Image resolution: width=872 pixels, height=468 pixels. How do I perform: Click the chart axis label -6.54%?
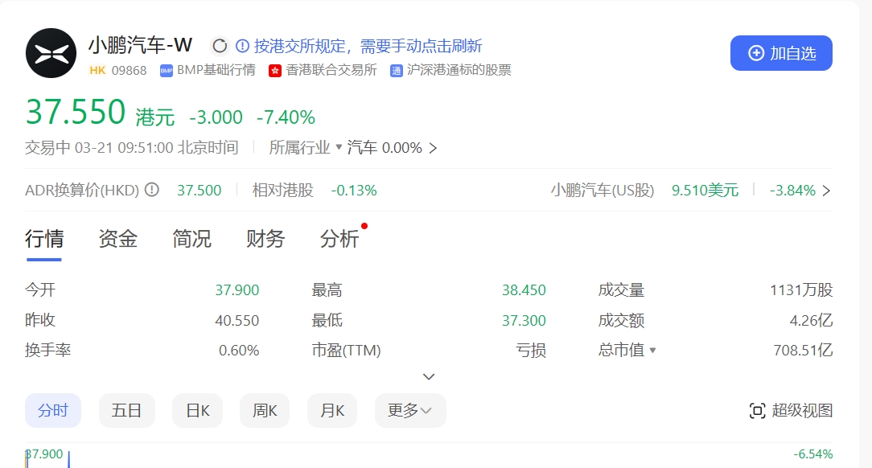pyautogui.click(x=813, y=454)
